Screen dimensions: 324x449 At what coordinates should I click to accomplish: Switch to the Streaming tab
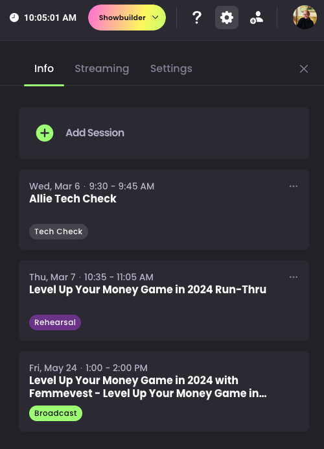coord(102,69)
